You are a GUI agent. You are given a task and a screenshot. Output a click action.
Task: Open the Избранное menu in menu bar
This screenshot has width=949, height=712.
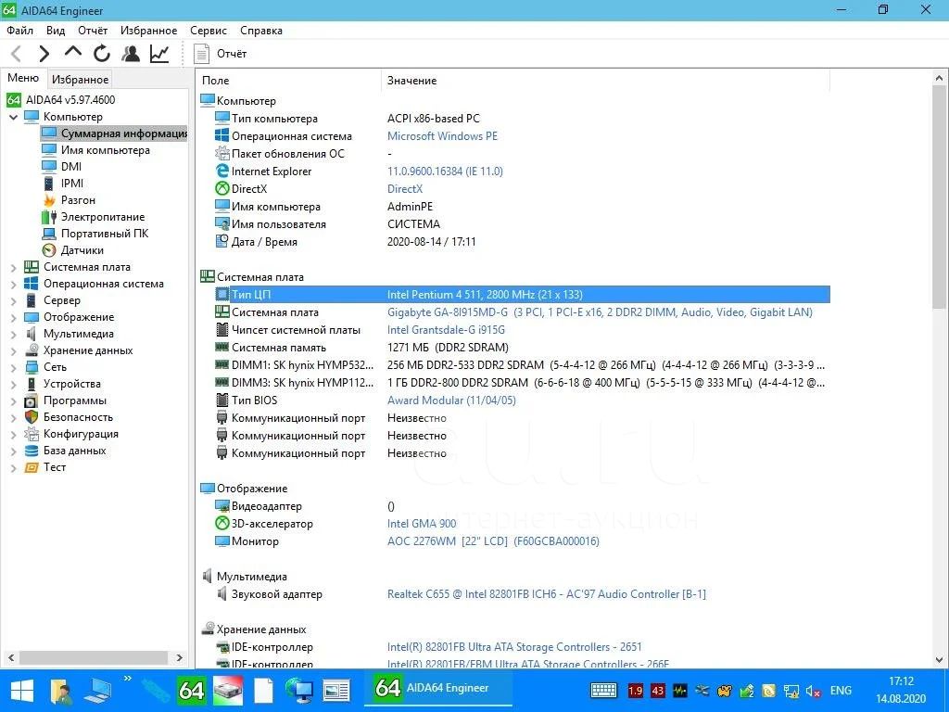pyautogui.click(x=149, y=31)
